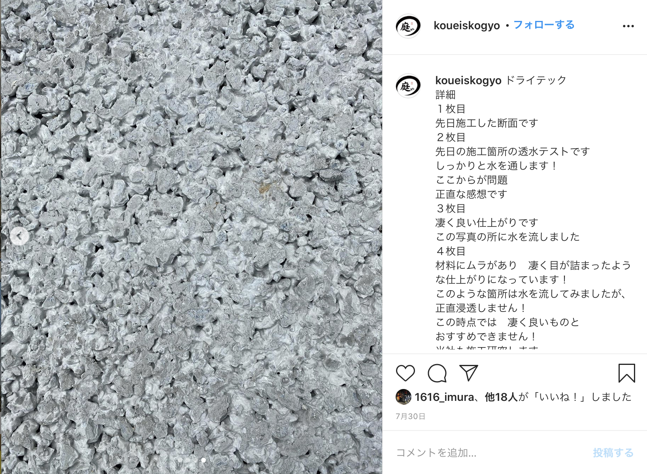Share the post via paper plane icon
Image resolution: width=647 pixels, height=474 pixels.
(469, 373)
